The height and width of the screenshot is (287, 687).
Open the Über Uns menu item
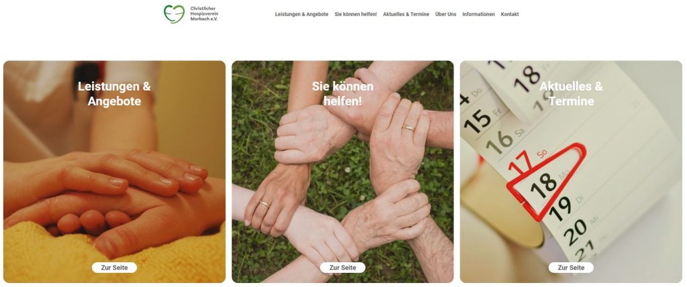[445, 15]
